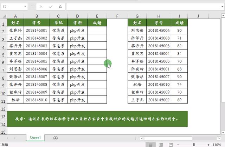Click cell 甄泽华 in column A
The width and height of the screenshot is (225, 147).
pyautogui.click(x=15, y=76)
